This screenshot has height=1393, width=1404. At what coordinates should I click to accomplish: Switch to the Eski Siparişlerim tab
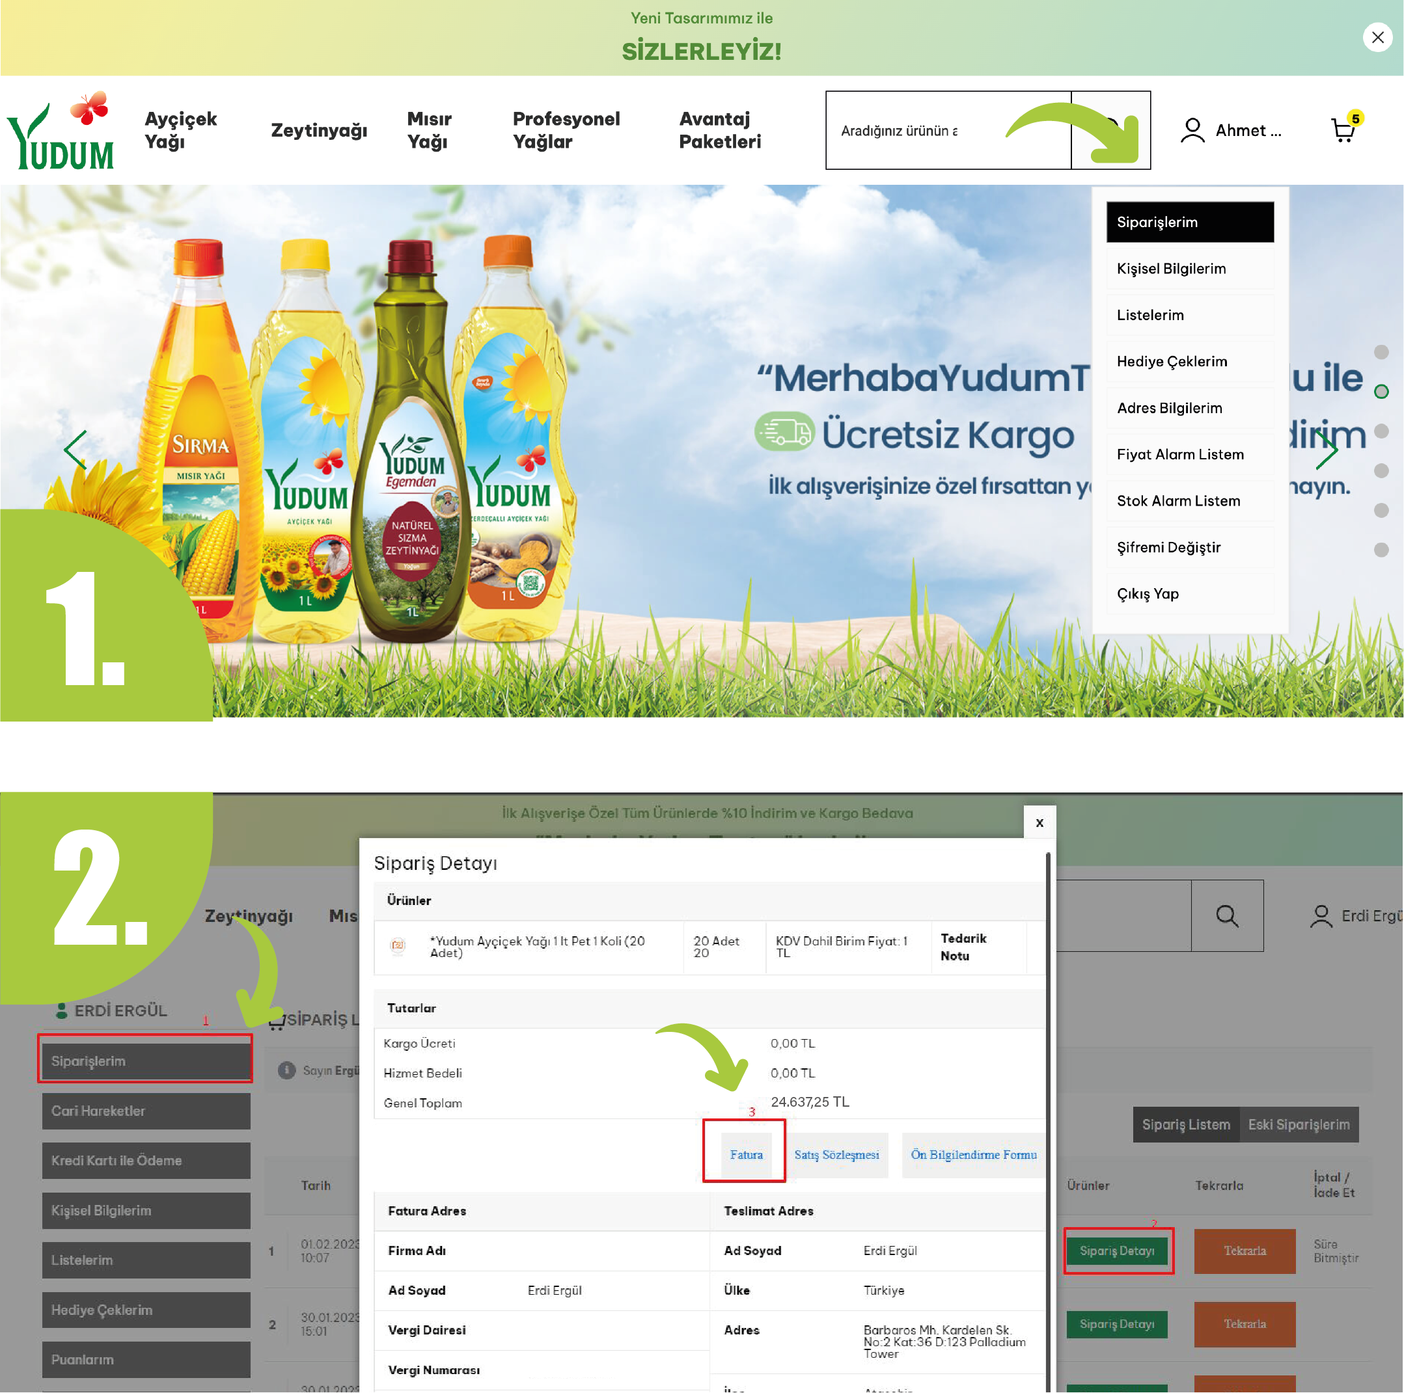(x=1299, y=1125)
